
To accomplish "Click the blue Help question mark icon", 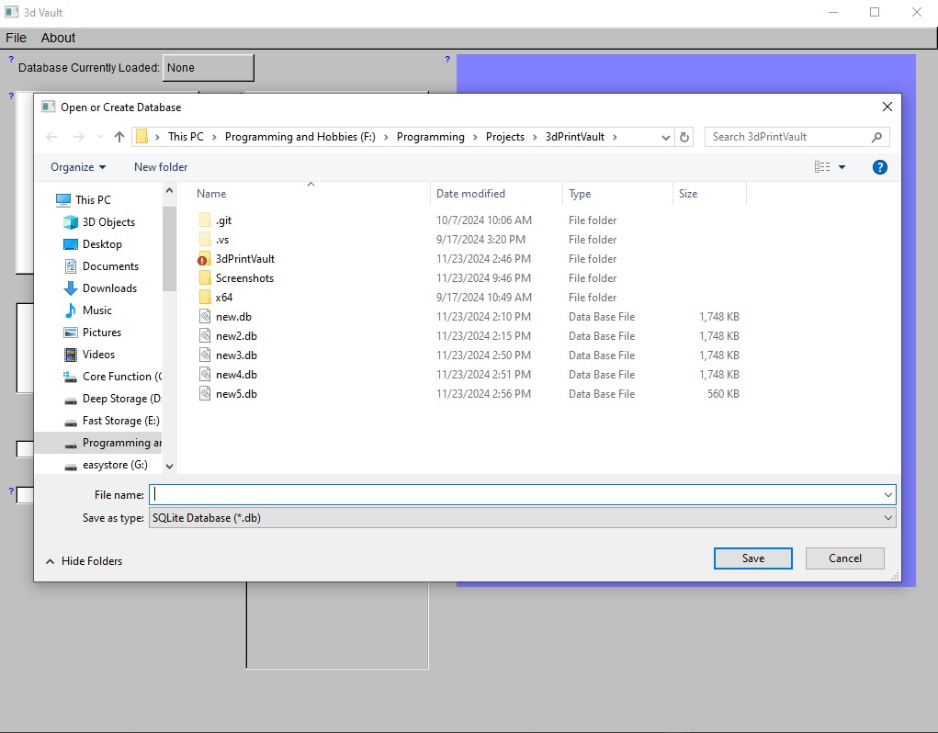I will [879, 167].
